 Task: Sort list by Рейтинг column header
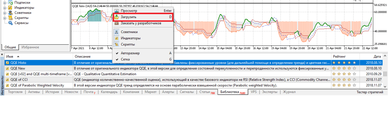339,56
